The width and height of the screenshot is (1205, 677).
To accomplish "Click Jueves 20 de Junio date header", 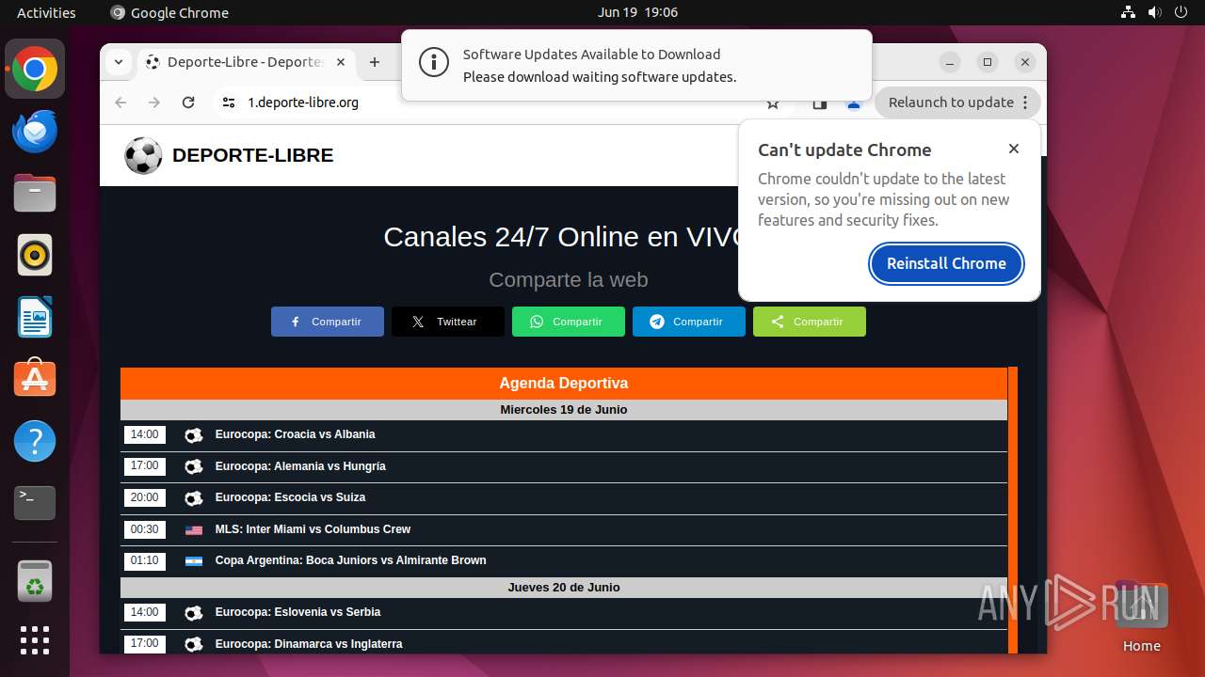I will tap(564, 588).
